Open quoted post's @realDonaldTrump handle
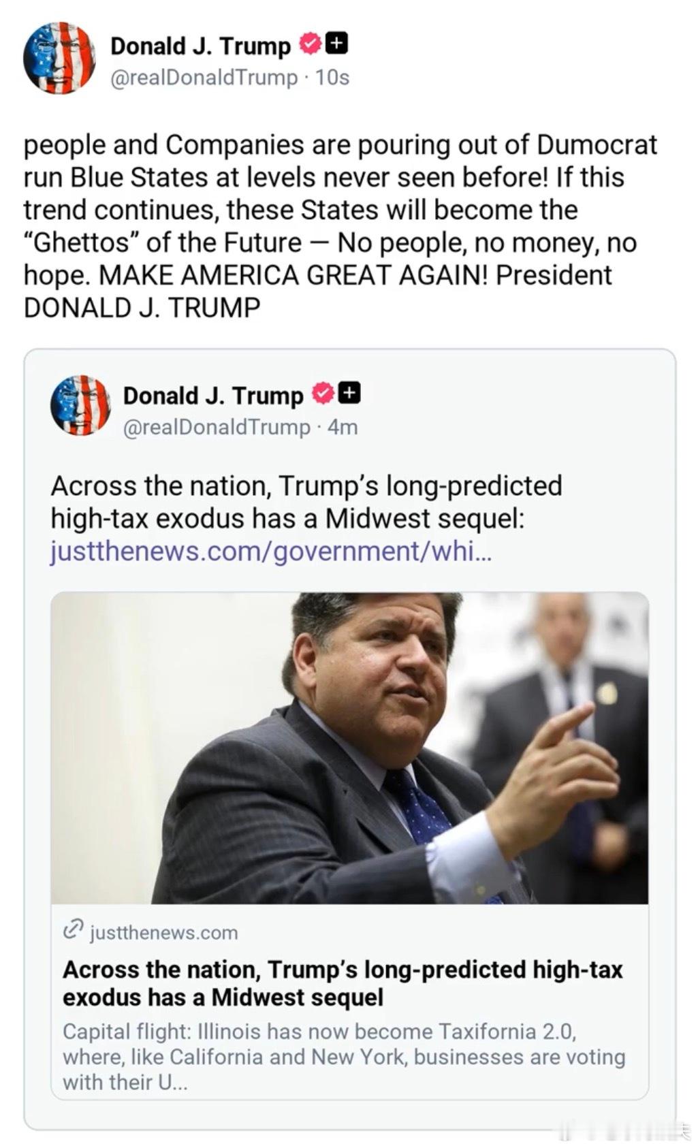The height and width of the screenshot is (1148, 698). click(x=216, y=427)
